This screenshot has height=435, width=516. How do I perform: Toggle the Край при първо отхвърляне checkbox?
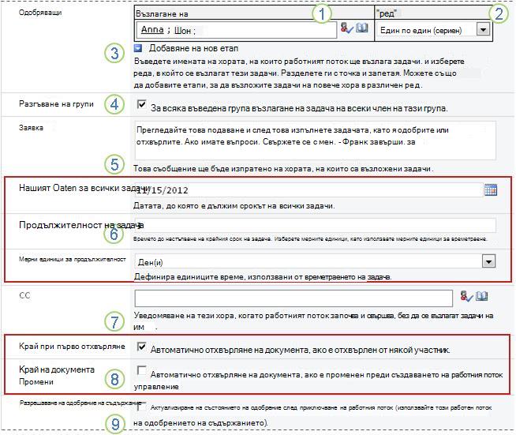pyautogui.click(x=142, y=347)
